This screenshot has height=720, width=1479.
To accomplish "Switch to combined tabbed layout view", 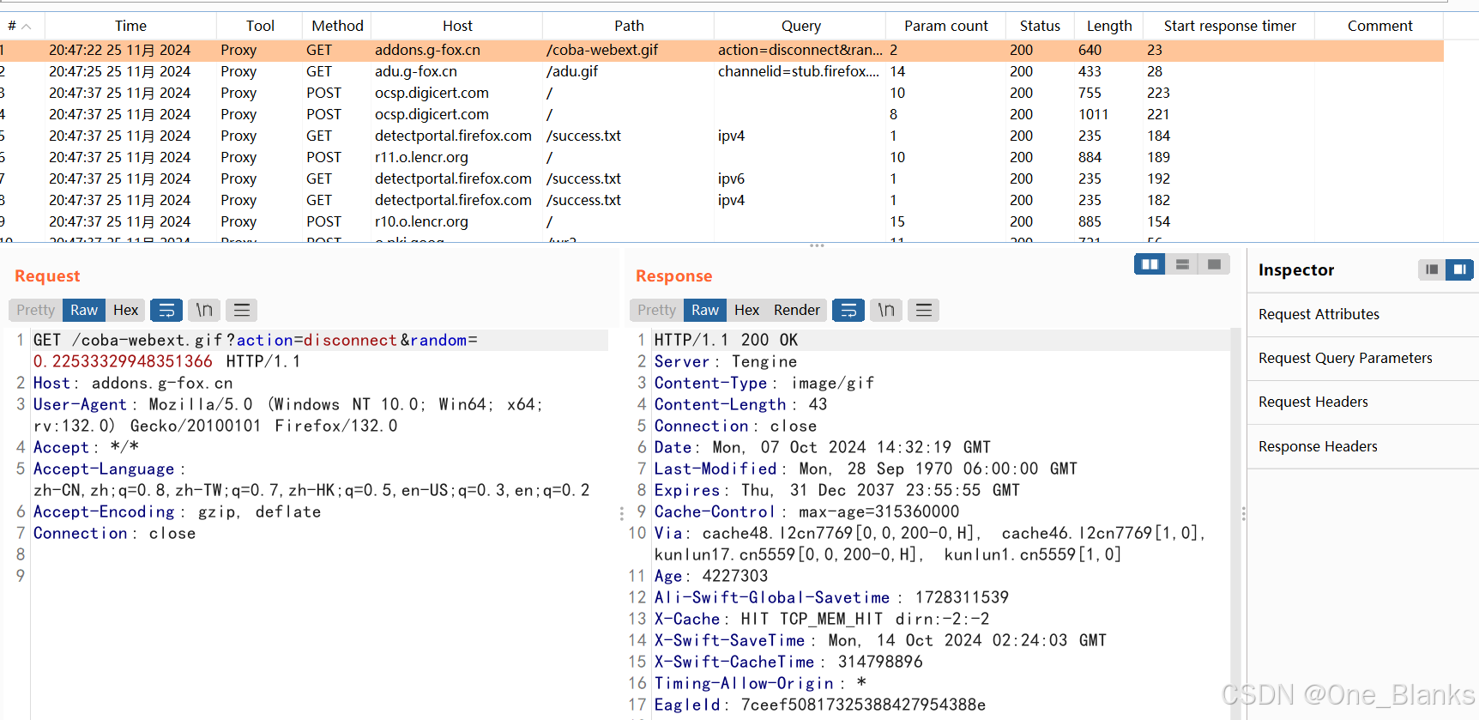I will point(1214,264).
